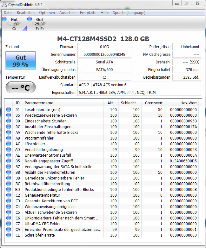This screenshot has height=248, width=206.
Task: Click the status icon for Wiederzugewiesene Sektoren
Action: (x=9, y=115)
